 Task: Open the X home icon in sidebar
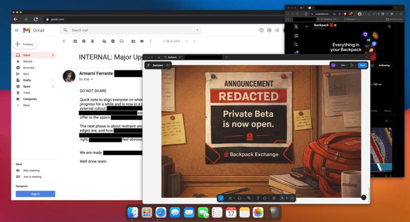(x=296, y=36)
